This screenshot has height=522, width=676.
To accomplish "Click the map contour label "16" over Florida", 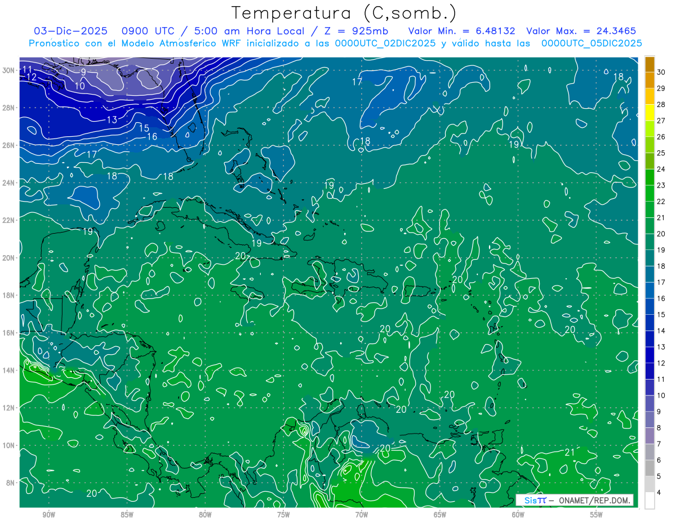I will [152, 137].
